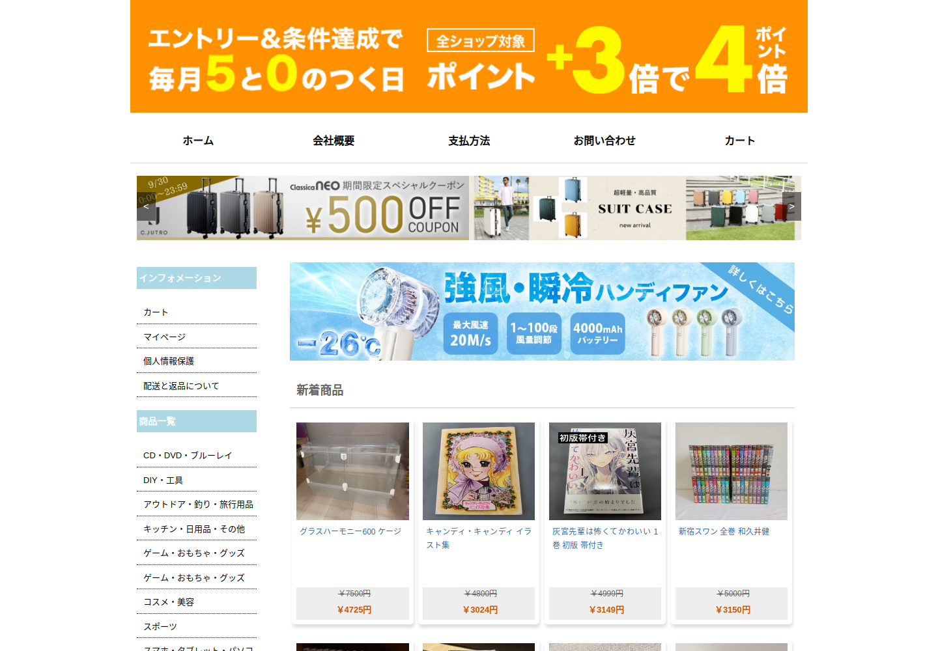This screenshot has height=651, width=938.
Task: Click the ¥4725円 sale price
Action: point(354,610)
